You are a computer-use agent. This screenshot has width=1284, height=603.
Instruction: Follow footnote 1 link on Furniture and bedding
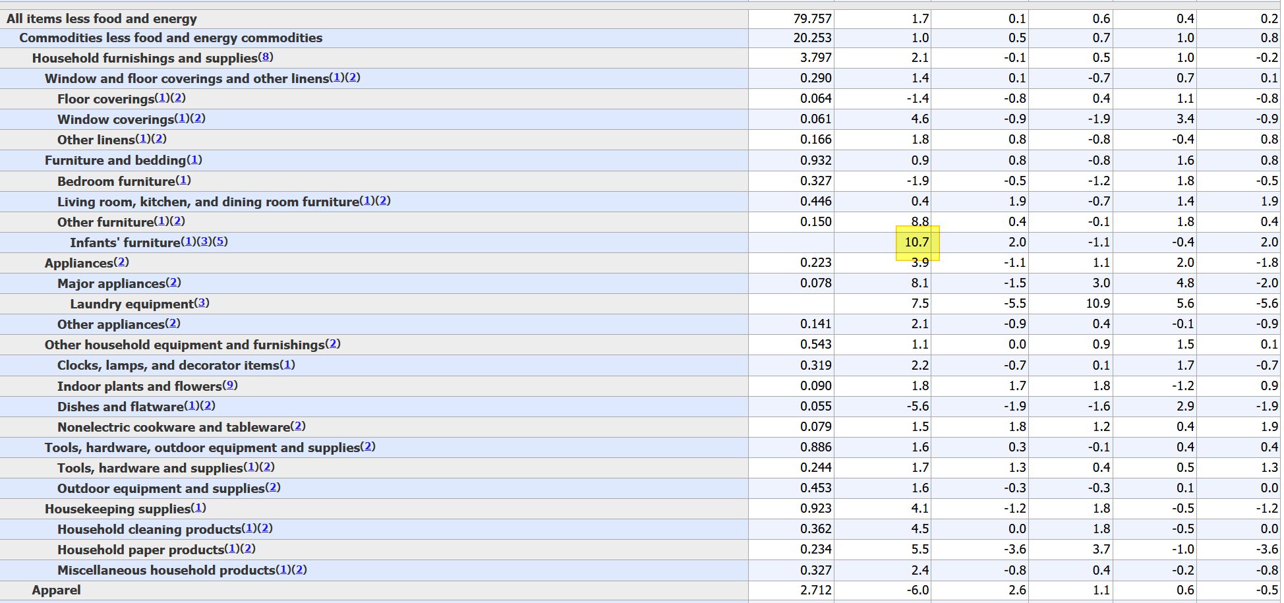pos(194,159)
